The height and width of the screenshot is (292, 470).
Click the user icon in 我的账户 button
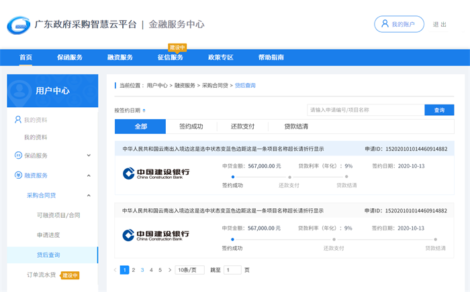[385, 23]
